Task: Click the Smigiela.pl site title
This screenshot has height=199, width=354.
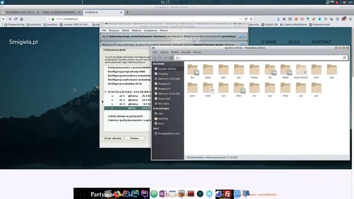Action: tap(23, 42)
